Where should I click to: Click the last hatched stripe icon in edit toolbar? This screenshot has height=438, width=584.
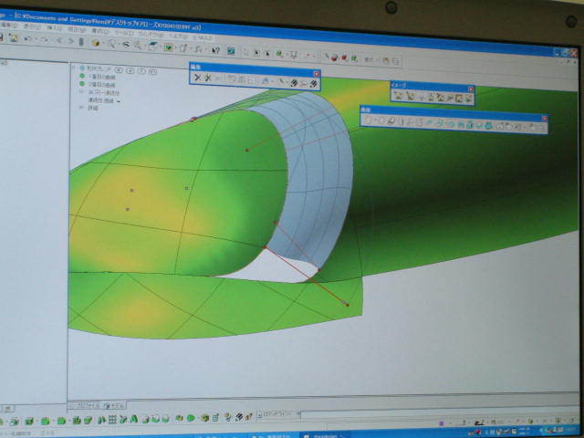pos(313,84)
